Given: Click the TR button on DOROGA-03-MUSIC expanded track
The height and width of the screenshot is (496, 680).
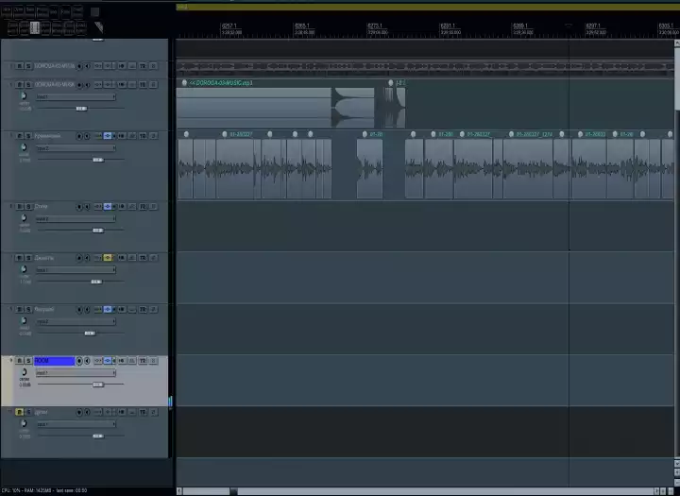Looking at the screenshot, I should point(143,85).
